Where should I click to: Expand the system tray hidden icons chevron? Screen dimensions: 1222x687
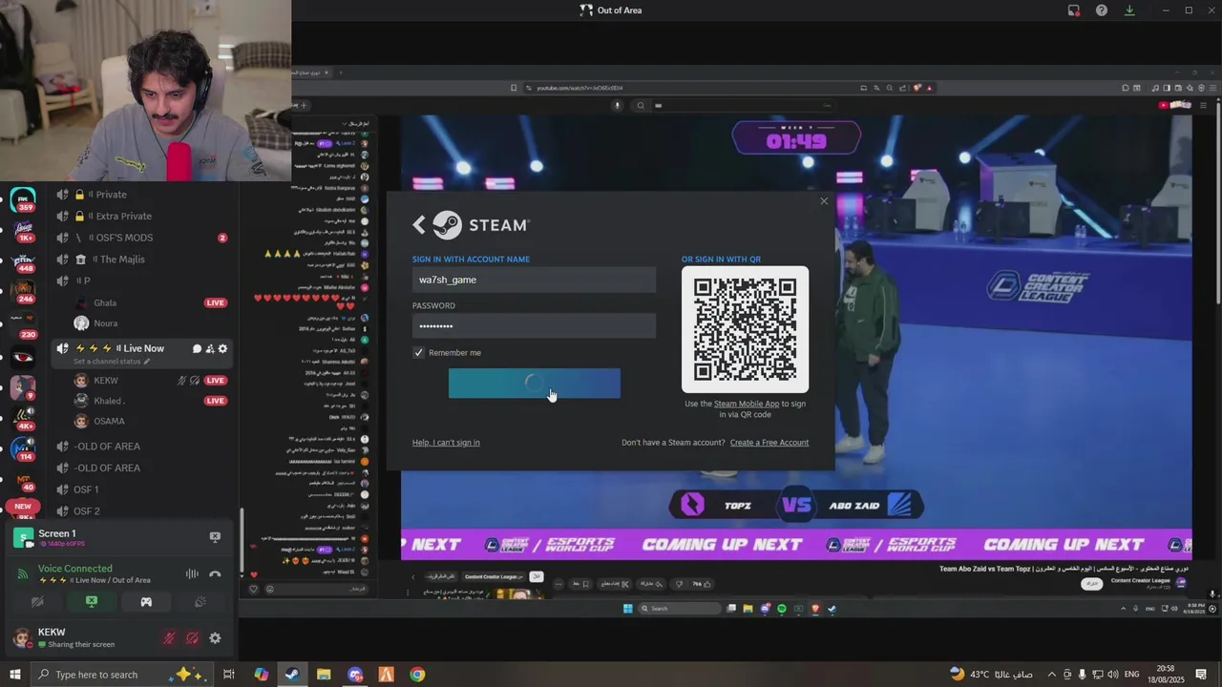1052,675
